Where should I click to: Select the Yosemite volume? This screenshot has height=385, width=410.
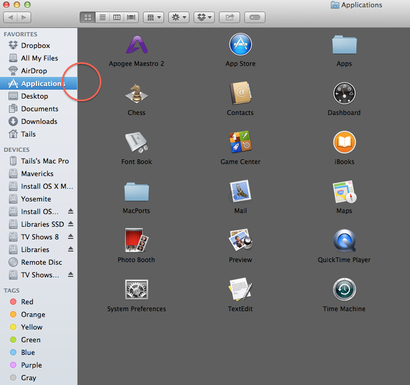[x=39, y=199]
